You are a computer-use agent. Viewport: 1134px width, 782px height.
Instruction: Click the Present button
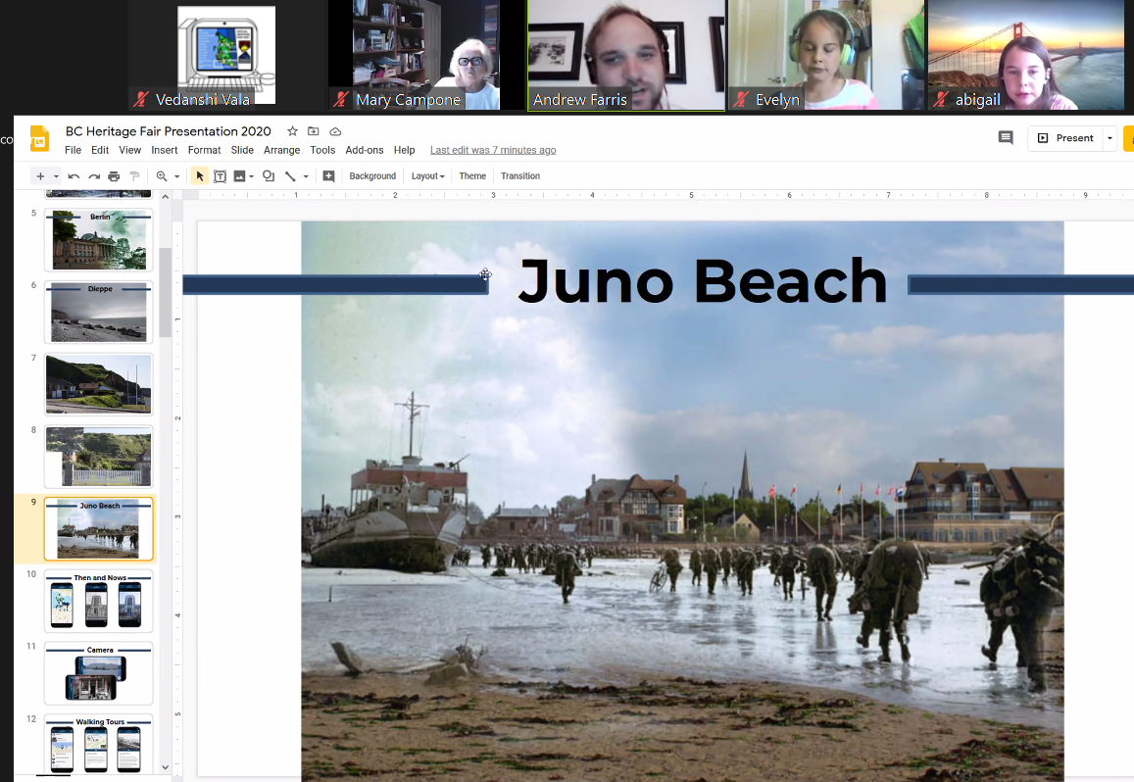[x=1065, y=138]
